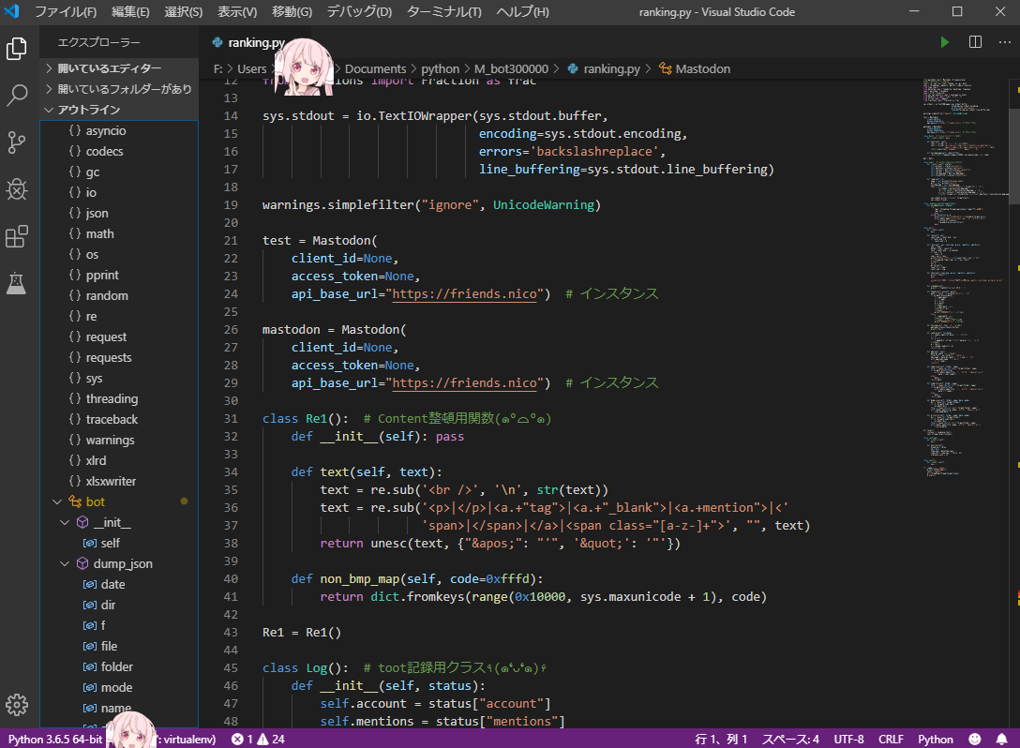Click the Mastodon breadcrumb item
This screenshot has height=748, width=1020.
click(x=702, y=68)
